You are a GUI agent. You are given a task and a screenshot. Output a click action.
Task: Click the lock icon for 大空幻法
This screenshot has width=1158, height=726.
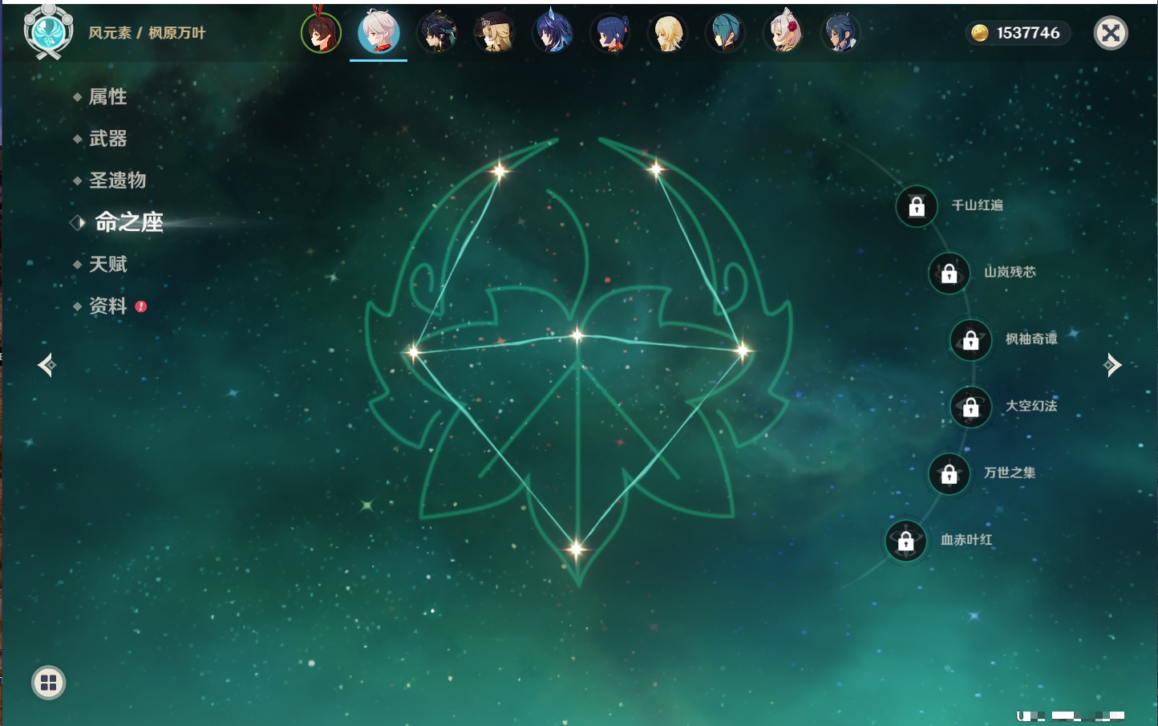(971, 407)
